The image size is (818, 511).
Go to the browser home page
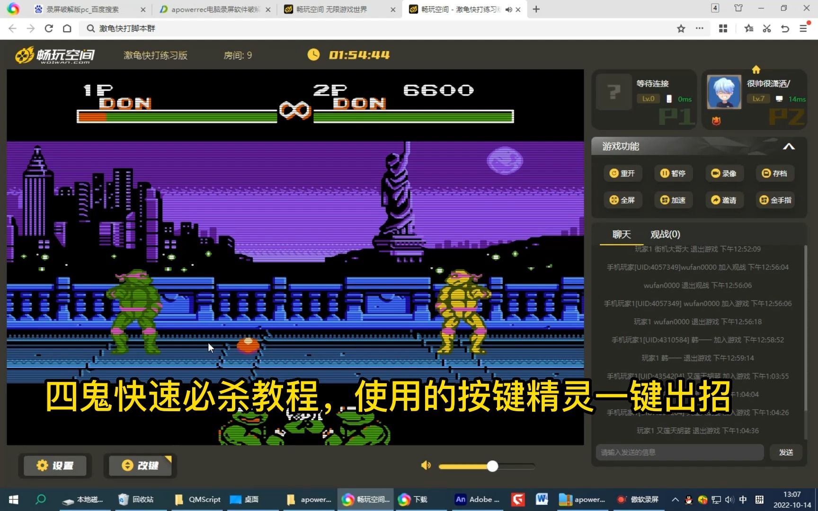tap(67, 28)
